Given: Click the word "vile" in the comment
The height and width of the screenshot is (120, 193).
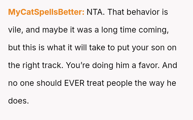Looking at the screenshot, I should 13,30.
